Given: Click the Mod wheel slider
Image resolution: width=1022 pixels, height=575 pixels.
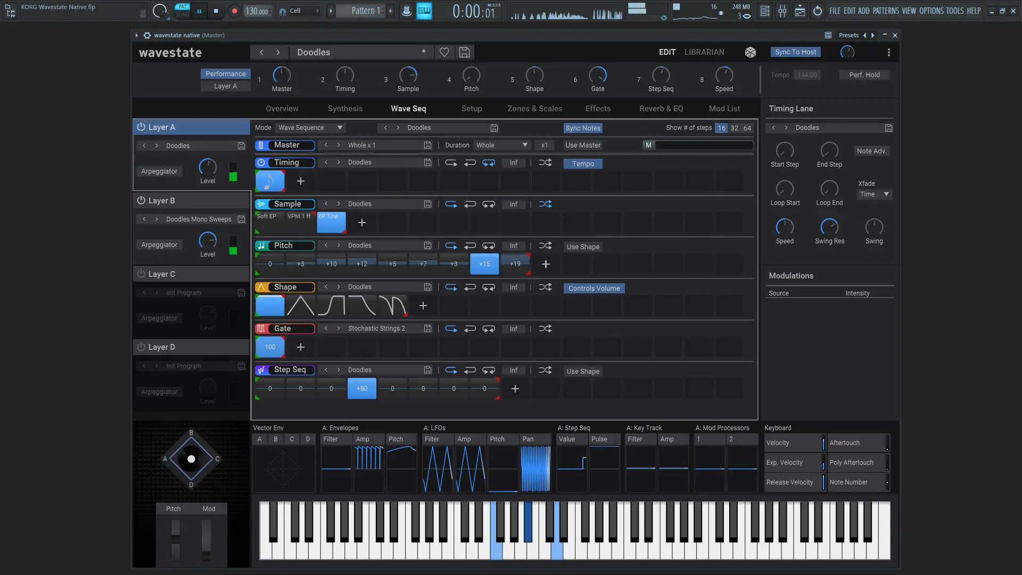Looking at the screenshot, I should 207,539.
